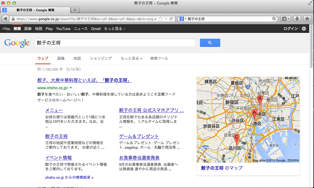Viewport: 314px width, 188px height.
Task: Open the 餃子の王将 sitelink
Action: click(56, 136)
